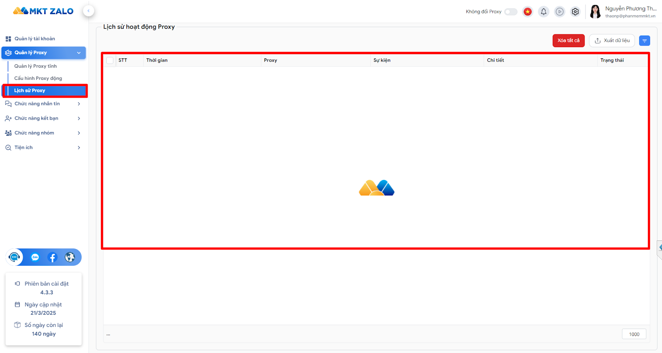The image size is (662, 353).
Task: Open the website globe icon
Action: tap(70, 257)
